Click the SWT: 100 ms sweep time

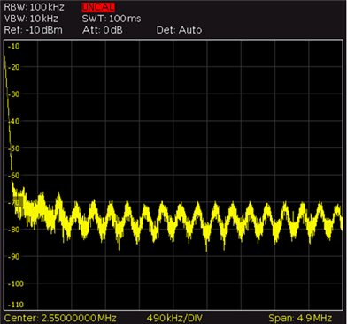point(112,19)
